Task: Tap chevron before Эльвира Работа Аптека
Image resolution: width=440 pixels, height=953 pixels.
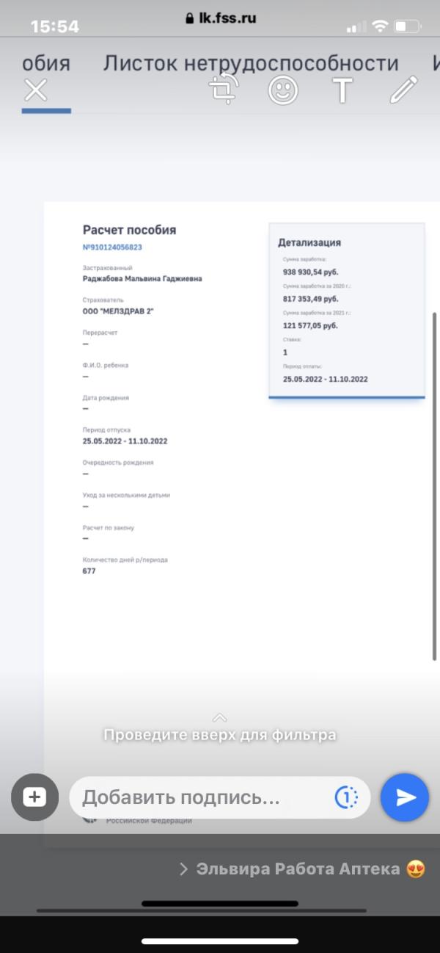Action: [x=184, y=869]
